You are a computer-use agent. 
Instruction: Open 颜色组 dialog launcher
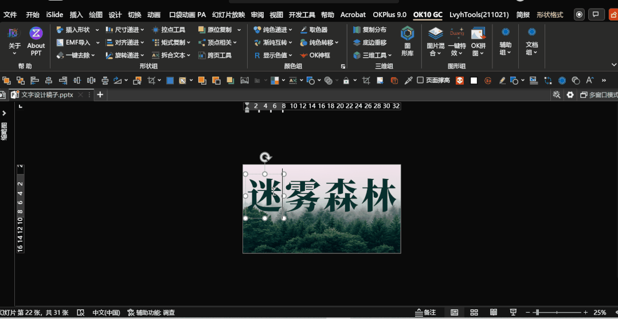[x=343, y=67]
